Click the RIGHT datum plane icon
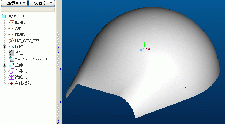Viewport: 225px width, 124px height. click(x=11, y=22)
